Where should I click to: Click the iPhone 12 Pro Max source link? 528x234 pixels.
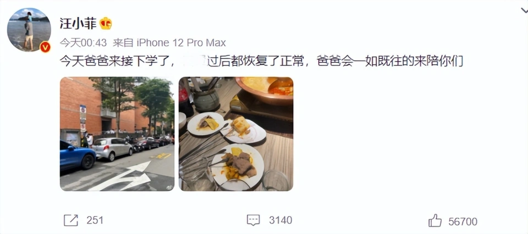(181, 43)
